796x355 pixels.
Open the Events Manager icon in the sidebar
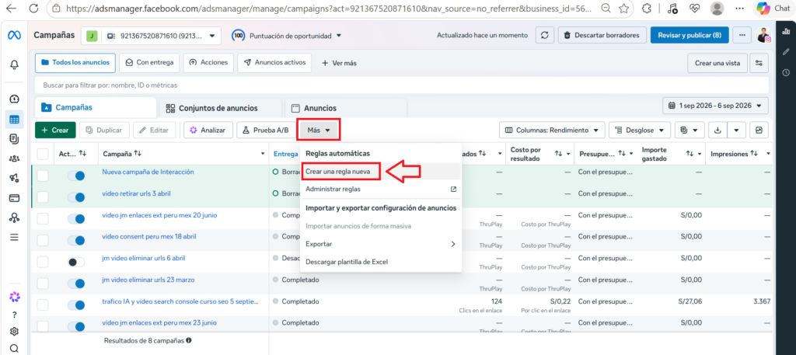14,218
